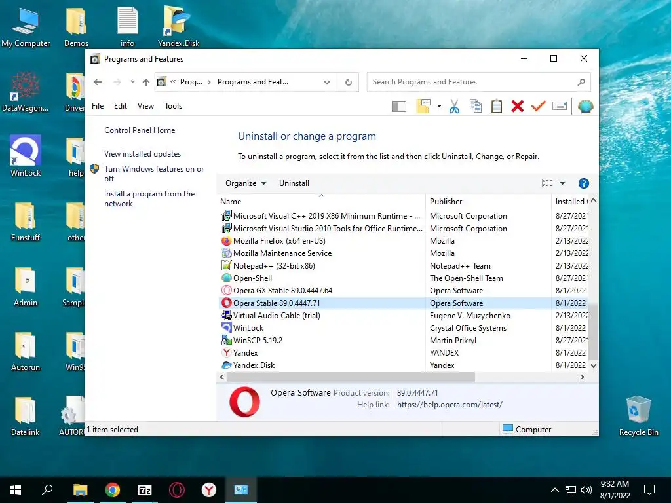Click the vertical scrollbar down arrow
The height and width of the screenshot is (503, 671).
tap(593, 365)
